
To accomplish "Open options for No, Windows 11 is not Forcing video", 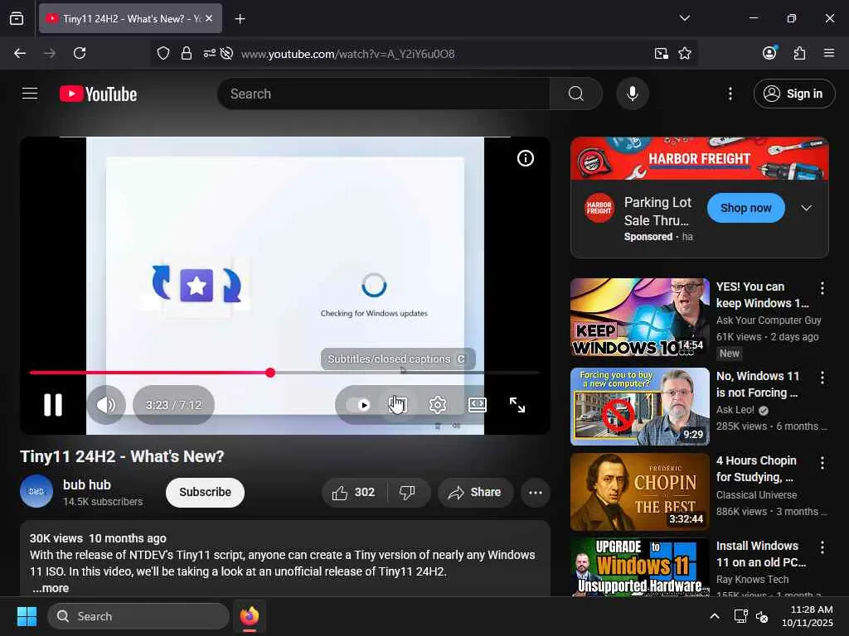I will point(822,378).
